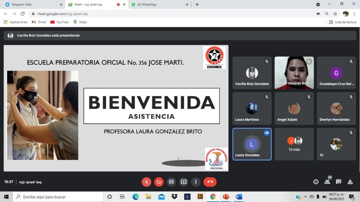
Task: Toggle closed captions in Meet
Action: [171, 182]
